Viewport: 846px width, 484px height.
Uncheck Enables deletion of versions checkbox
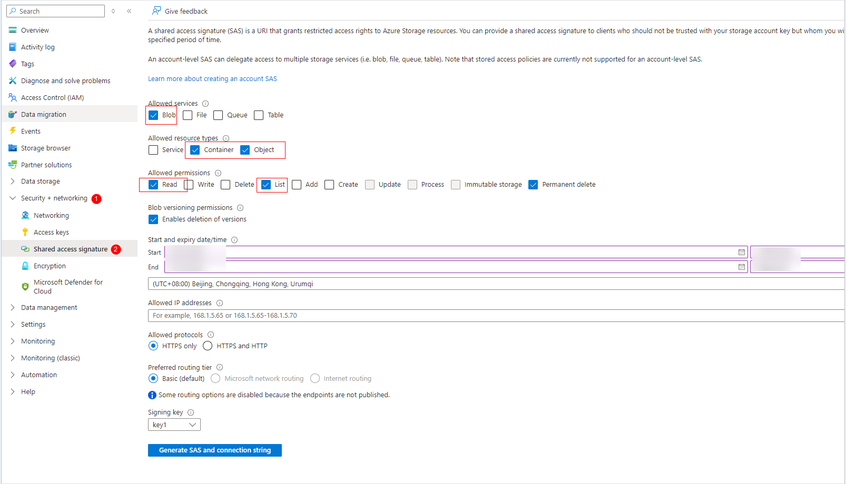(x=153, y=219)
